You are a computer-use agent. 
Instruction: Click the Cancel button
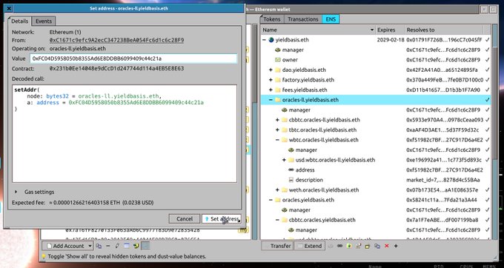pos(185,219)
